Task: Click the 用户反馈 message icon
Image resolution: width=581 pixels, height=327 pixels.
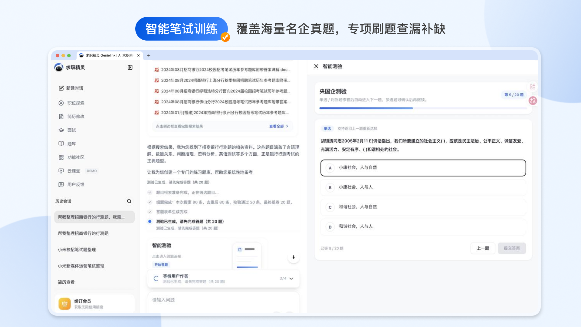Action: (61, 184)
